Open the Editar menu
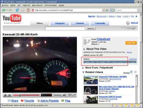 click(x=13, y=5)
